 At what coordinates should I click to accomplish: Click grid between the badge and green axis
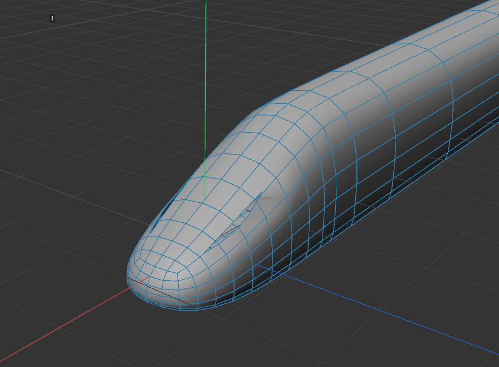tap(126, 23)
